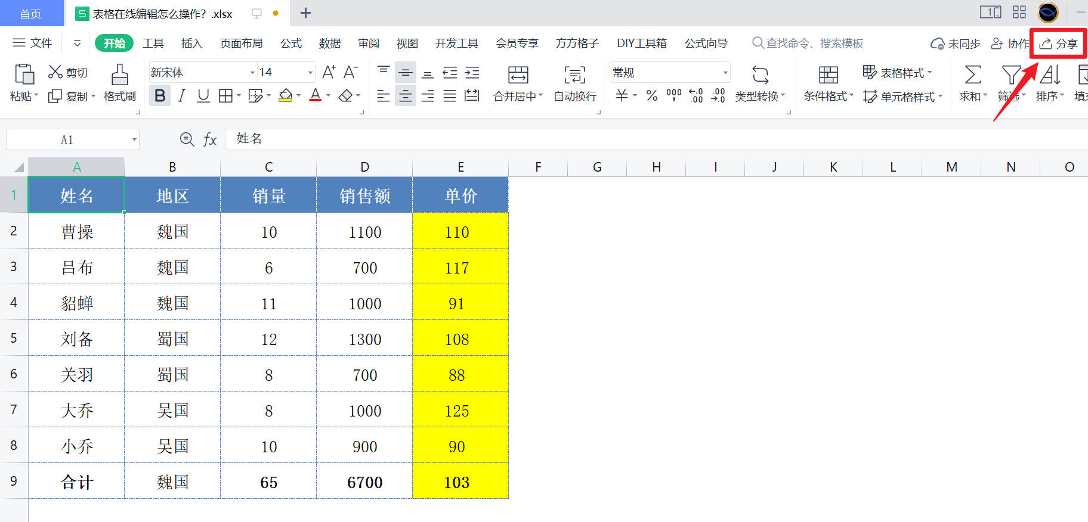
Task: Click Auto Wrap (自动换行)
Action: (x=574, y=84)
